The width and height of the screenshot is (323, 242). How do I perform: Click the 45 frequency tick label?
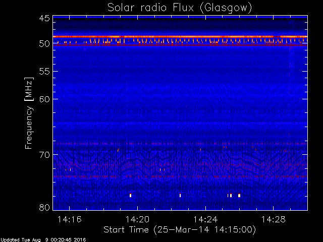click(x=44, y=19)
